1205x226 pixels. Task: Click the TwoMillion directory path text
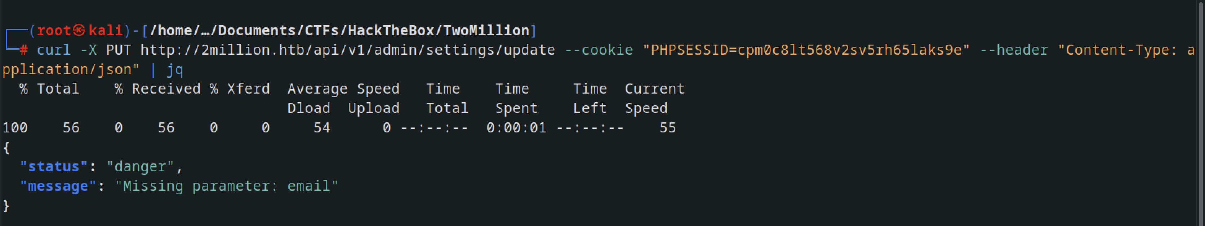coord(339,30)
